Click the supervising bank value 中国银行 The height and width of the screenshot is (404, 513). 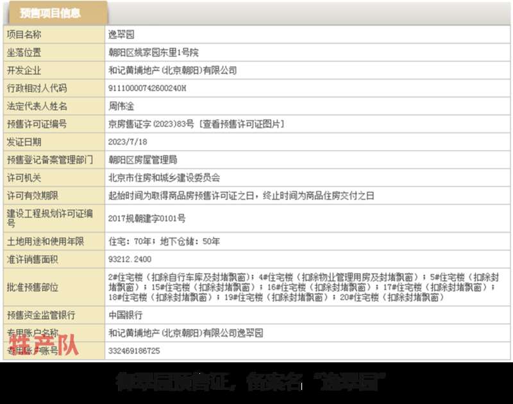pyautogui.click(x=125, y=315)
